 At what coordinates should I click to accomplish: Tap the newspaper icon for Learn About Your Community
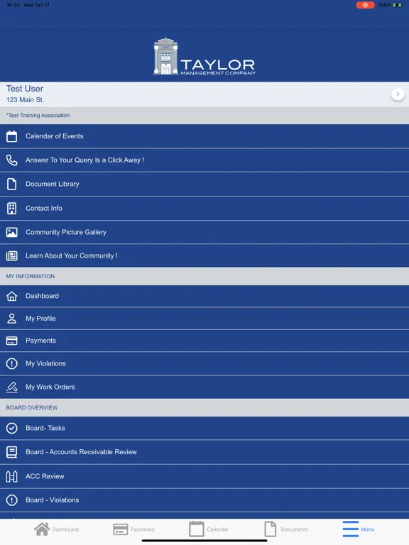tap(11, 255)
